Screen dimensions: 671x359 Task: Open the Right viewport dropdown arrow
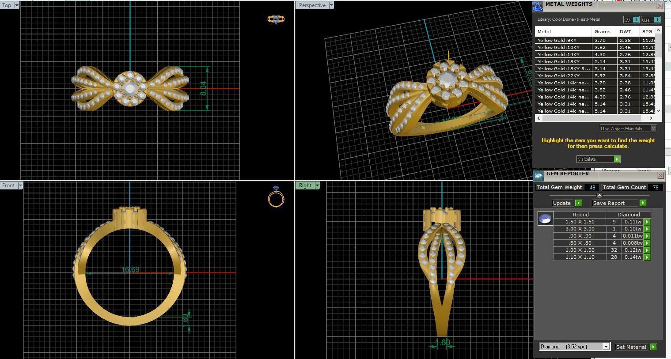317,185
